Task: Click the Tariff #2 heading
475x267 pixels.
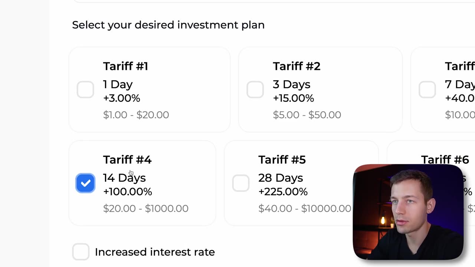Action: 297,66
